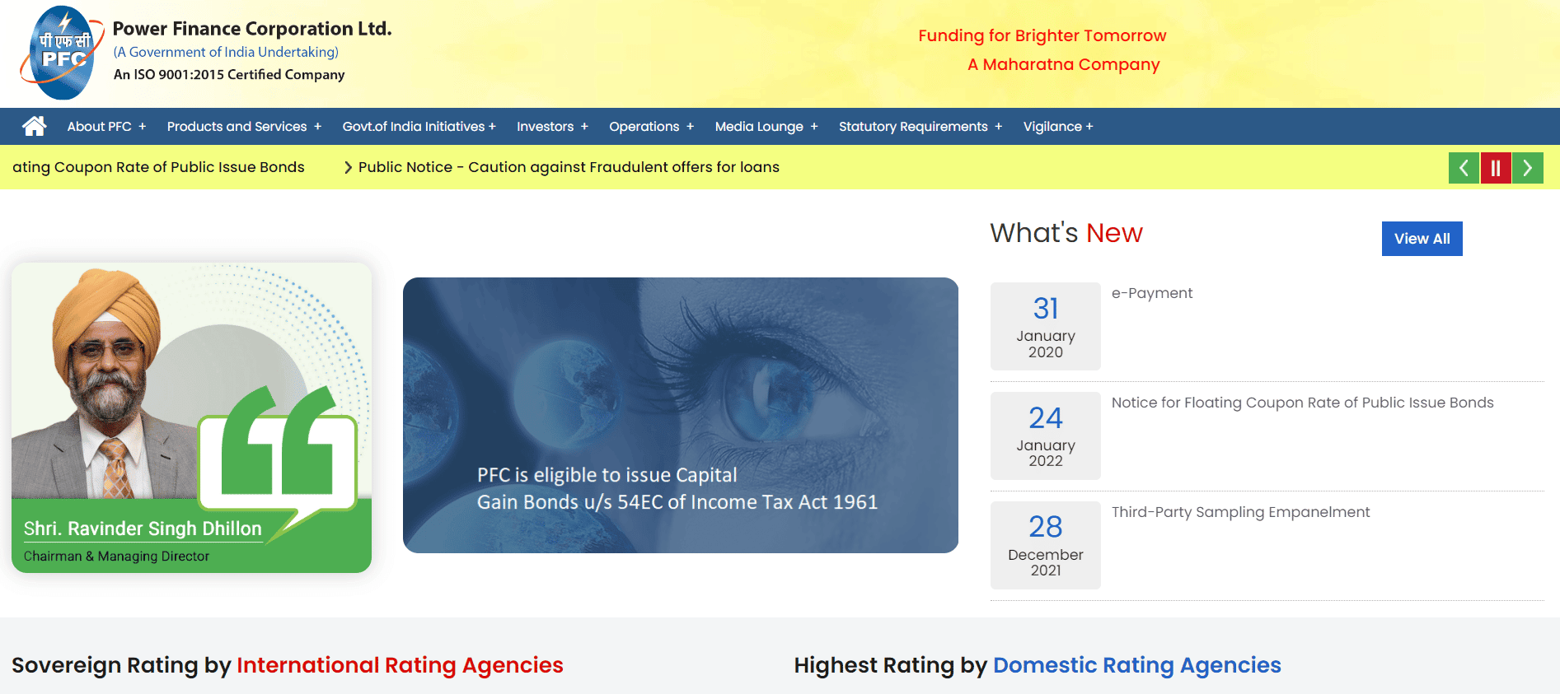Expand Statutory Requirements menu
The width and height of the screenshot is (1560, 694).
(921, 126)
